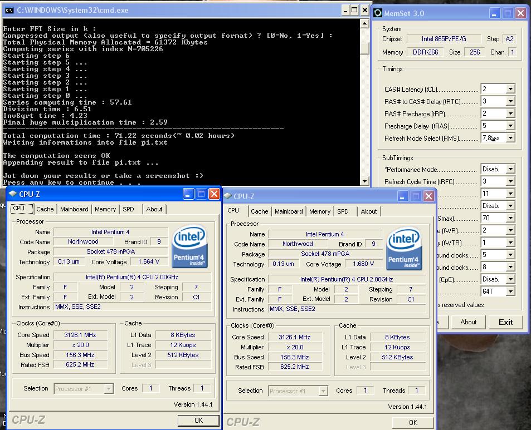Switch to Cache tab in left CPU-Z

click(x=45, y=209)
